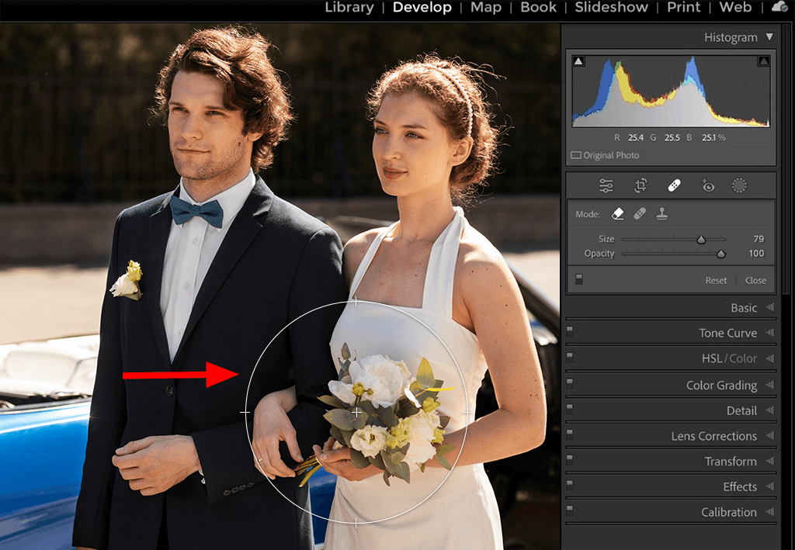795x550 pixels.
Task: Expand the Calibration panel arrow
Action: 770,511
